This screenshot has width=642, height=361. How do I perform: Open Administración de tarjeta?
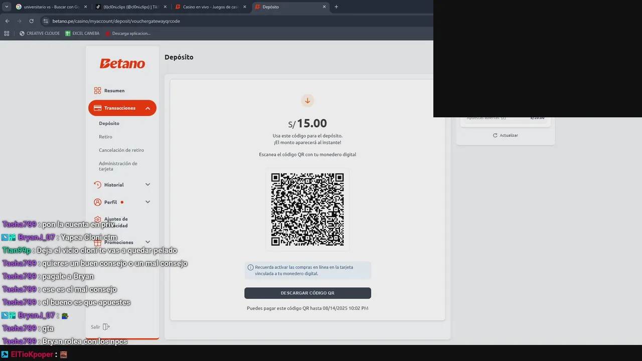click(118, 166)
